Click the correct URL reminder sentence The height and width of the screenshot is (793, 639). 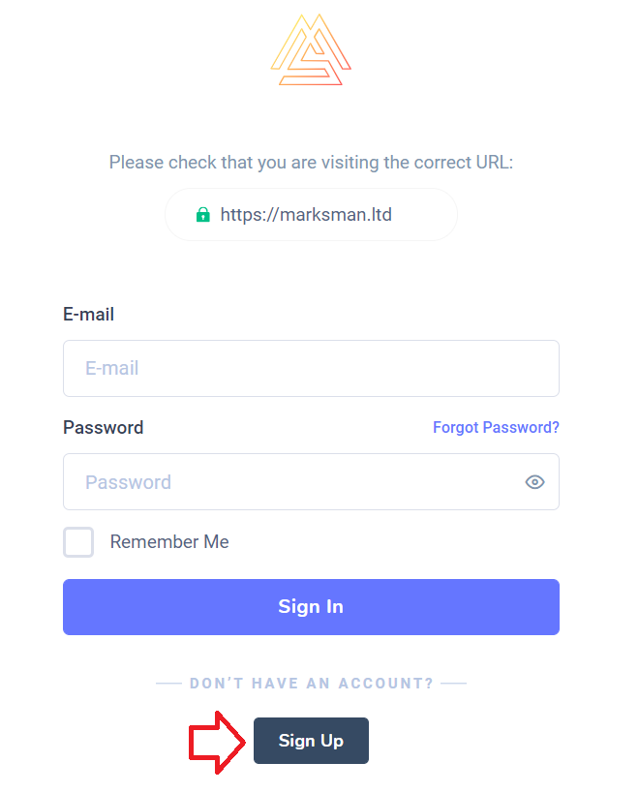coord(311,163)
